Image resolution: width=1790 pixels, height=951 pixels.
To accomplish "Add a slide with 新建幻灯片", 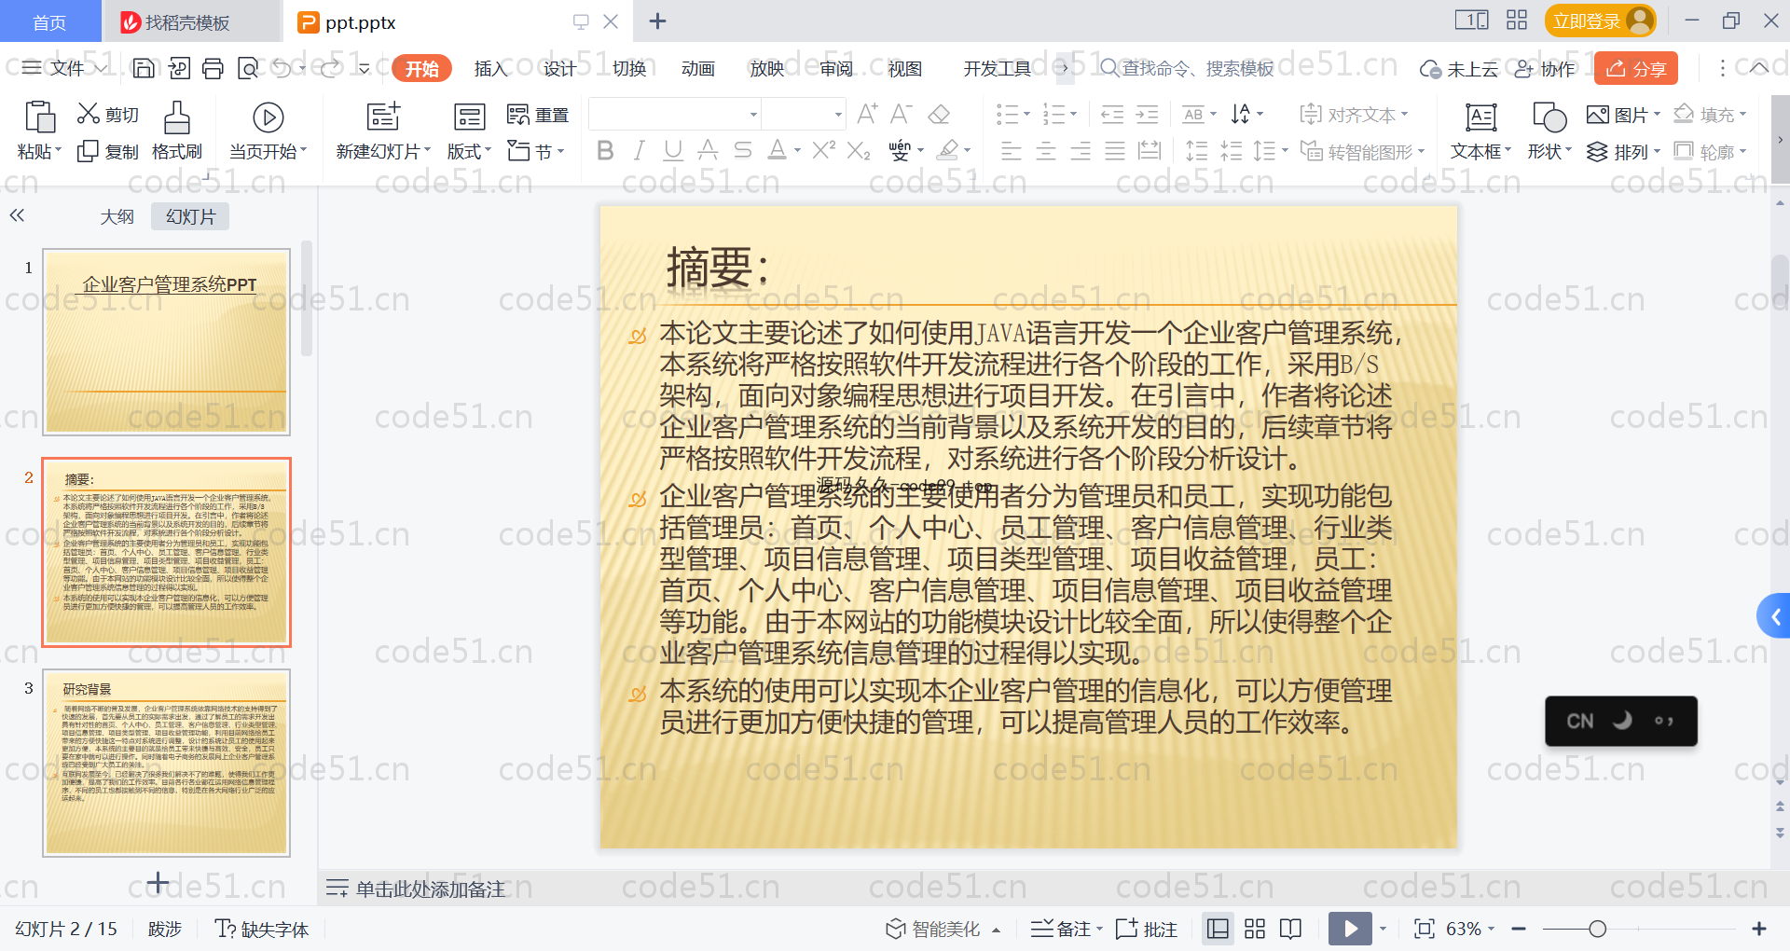I will click(x=383, y=130).
